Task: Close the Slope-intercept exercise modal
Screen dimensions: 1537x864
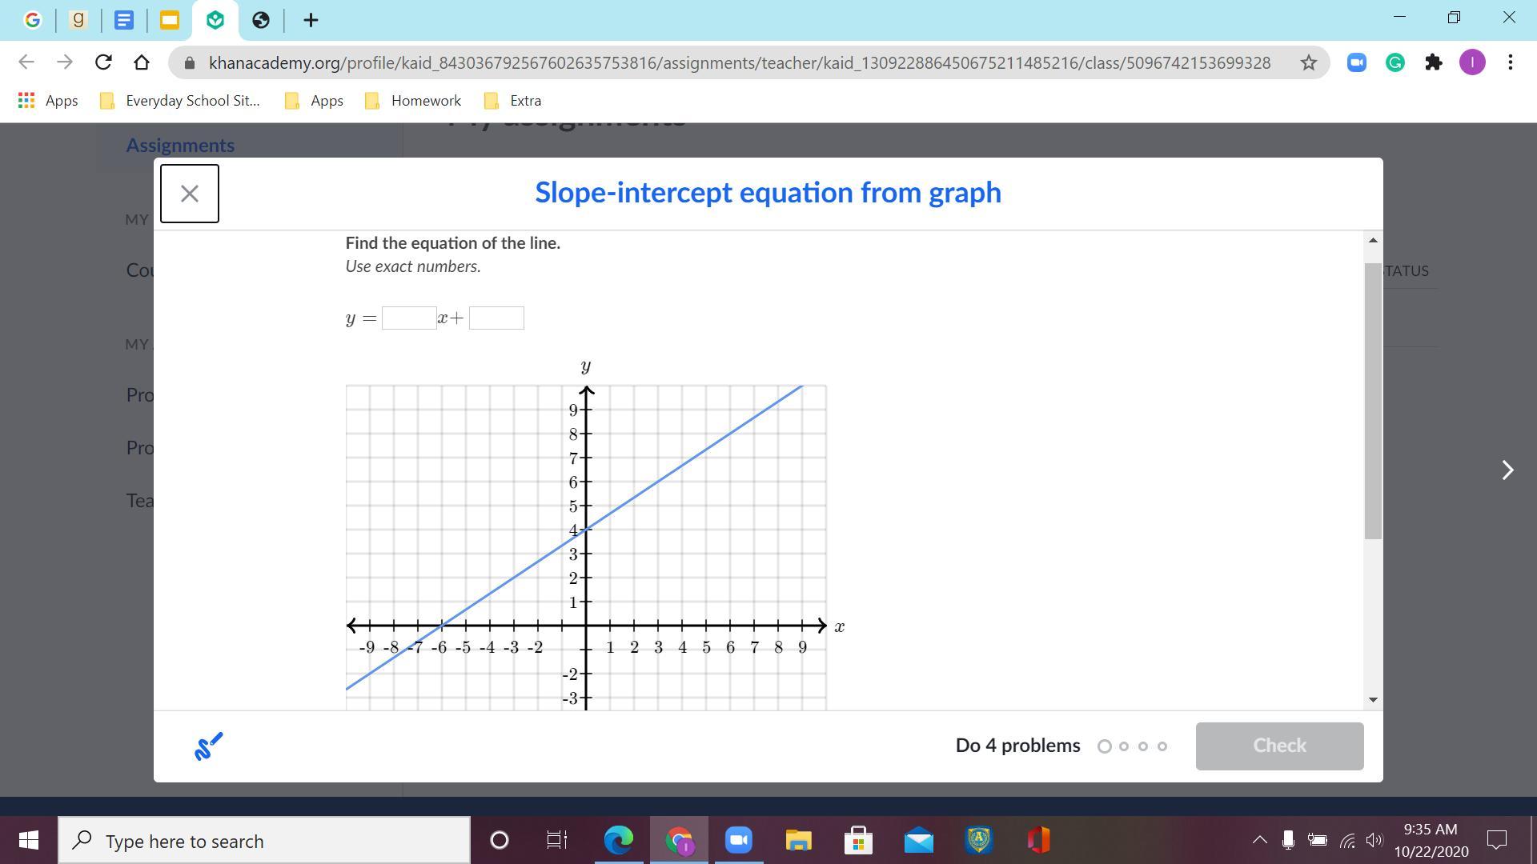Action: point(189,194)
